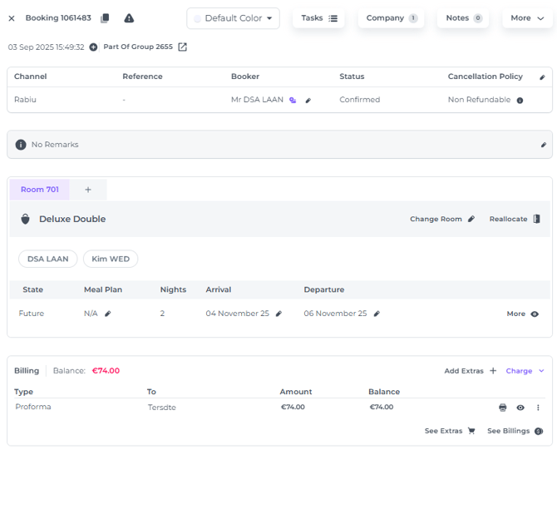557x519 pixels.
Task: Edit the arrival date 04 November
Action: 278,314
